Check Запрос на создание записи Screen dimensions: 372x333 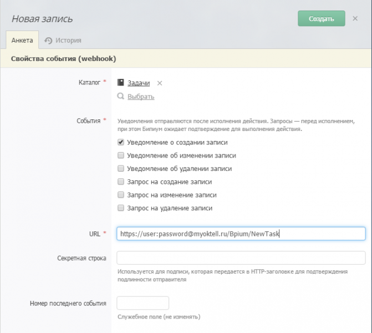121,181
